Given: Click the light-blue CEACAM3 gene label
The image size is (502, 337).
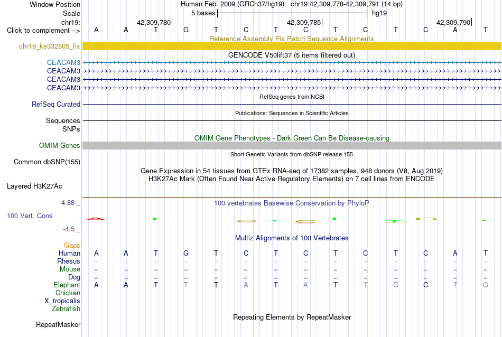Looking at the screenshot, I should tap(63, 62).
